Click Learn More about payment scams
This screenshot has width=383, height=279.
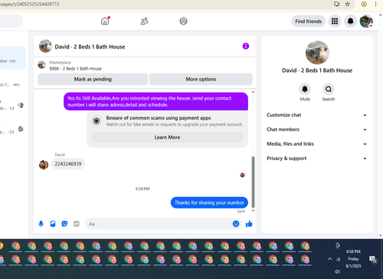pos(167,137)
